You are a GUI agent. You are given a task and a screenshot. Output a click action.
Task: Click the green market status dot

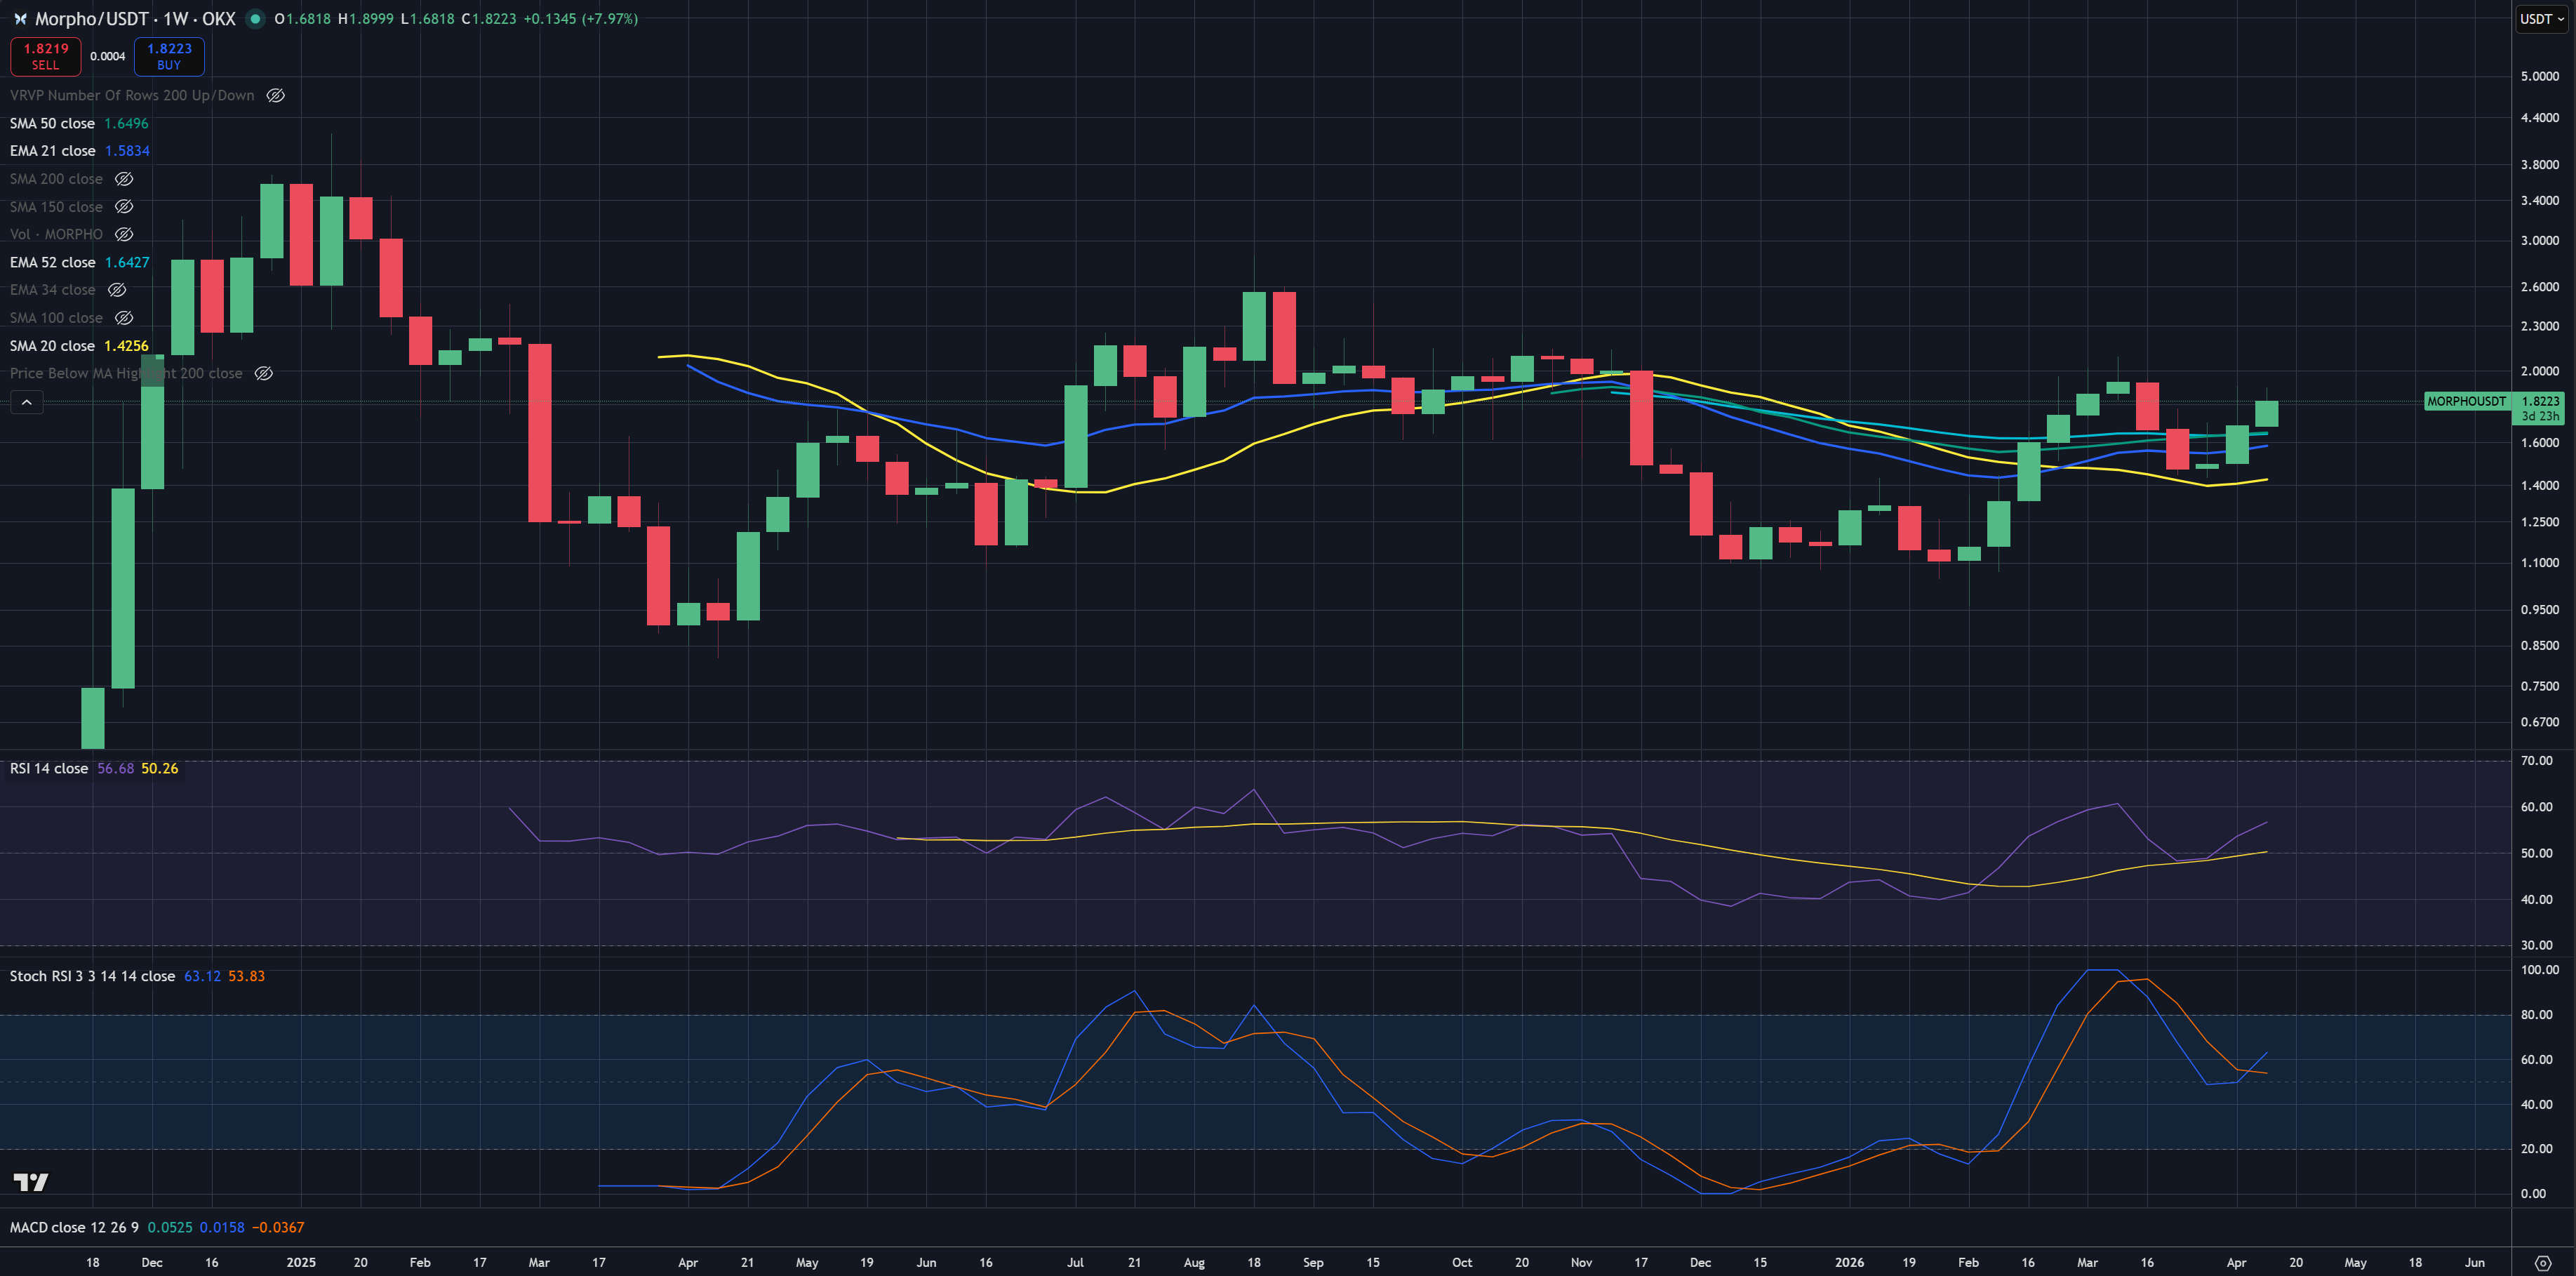(x=255, y=19)
